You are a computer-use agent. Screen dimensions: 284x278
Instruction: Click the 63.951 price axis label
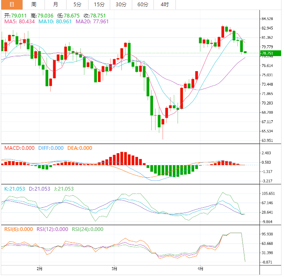point(267,140)
